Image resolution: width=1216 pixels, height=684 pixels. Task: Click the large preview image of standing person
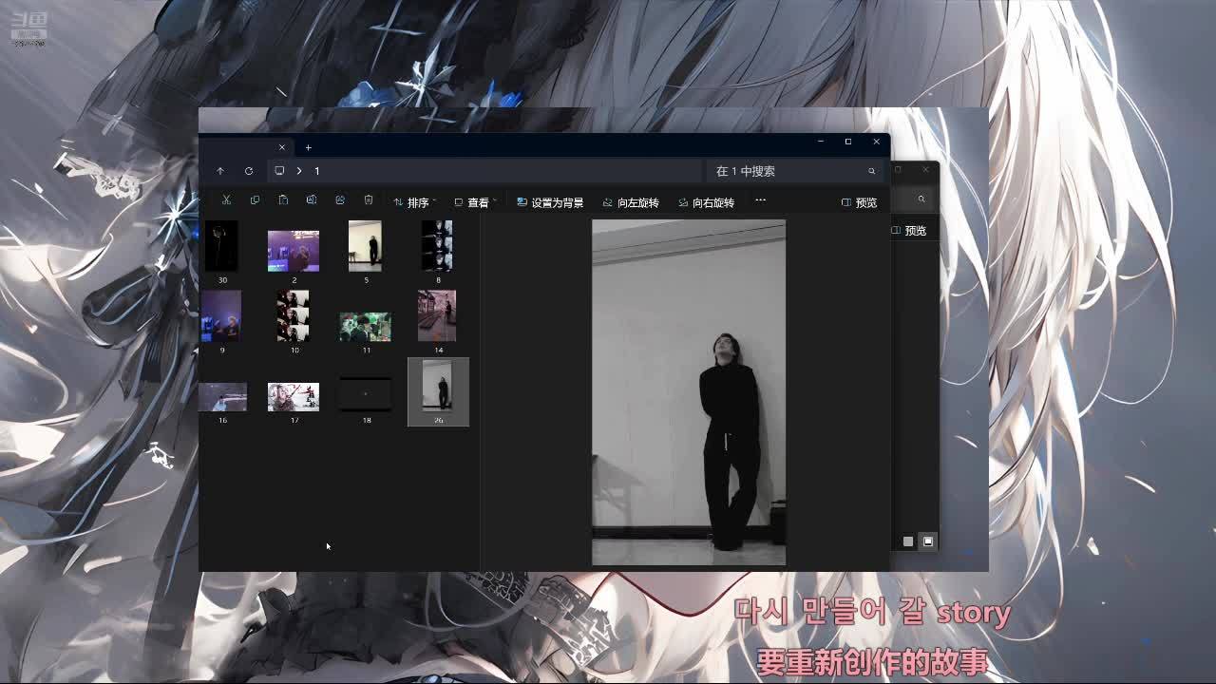tap(689, 392)
